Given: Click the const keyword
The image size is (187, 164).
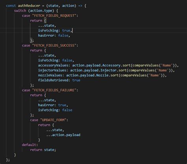Looking at the screenshot, I should tap(11, 6).
